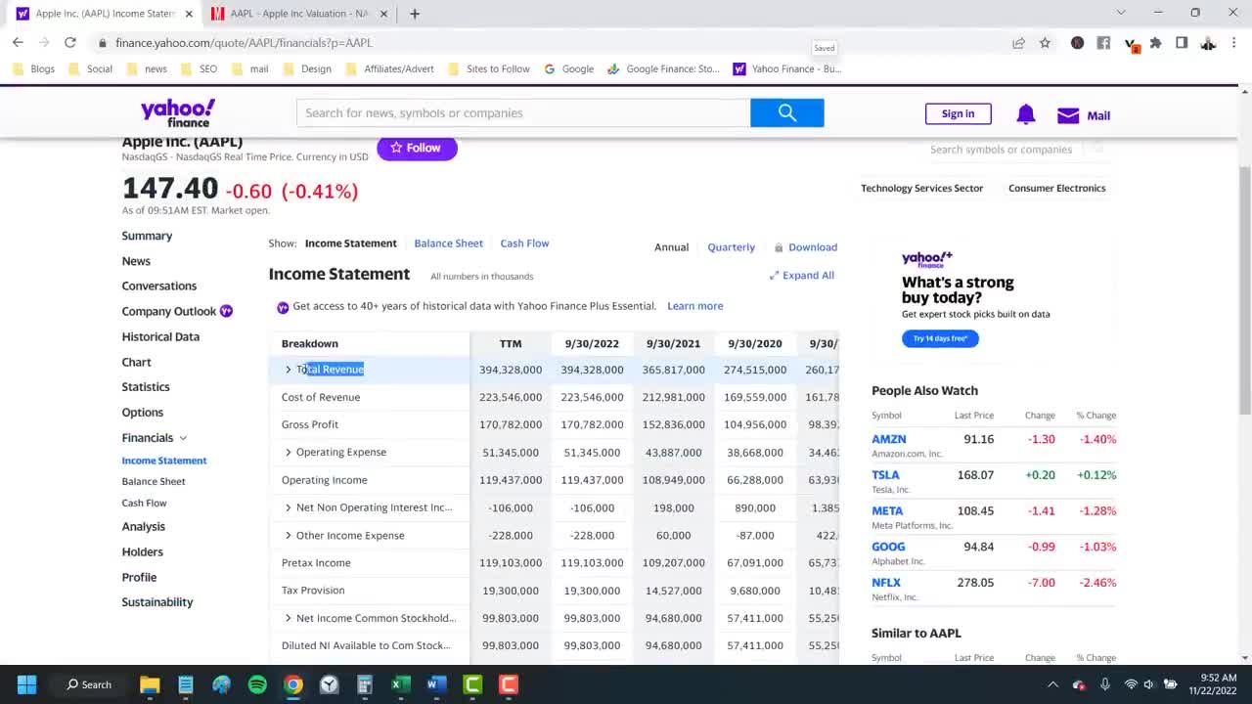Click browser back arrow
Image resolution: width=1252 pixels, height=704 pixels.
click(x=18, y=43)
